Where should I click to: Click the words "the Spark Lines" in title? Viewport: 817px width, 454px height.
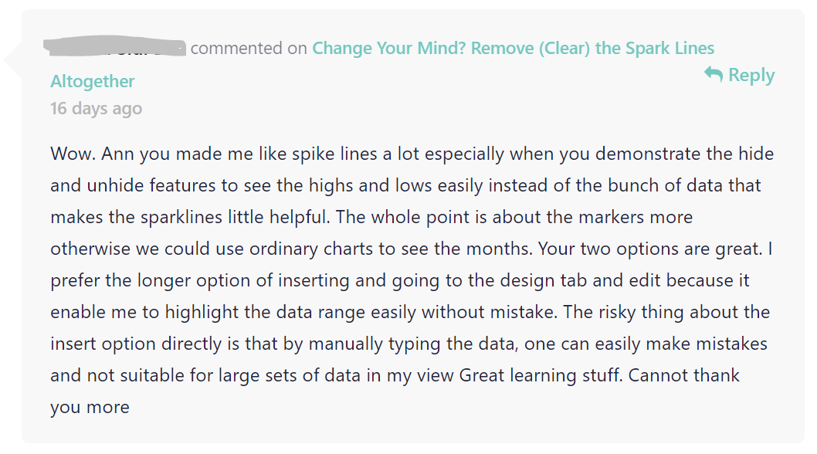pos(654,48)
